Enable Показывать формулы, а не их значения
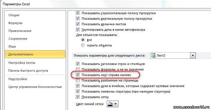Viewport: 211px width, 110px height. point(78,69)
